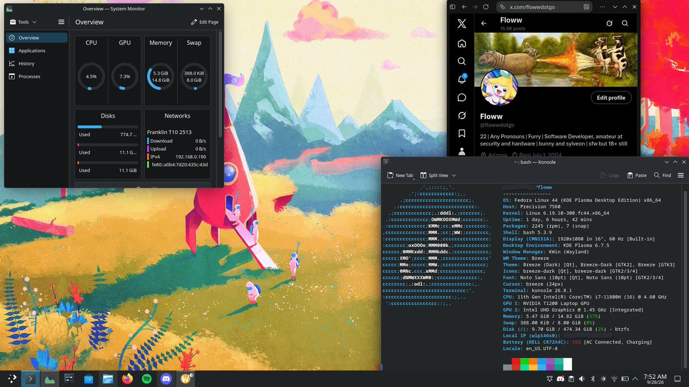Toggle the browser sidebar panel icon

tap(452, 7)
